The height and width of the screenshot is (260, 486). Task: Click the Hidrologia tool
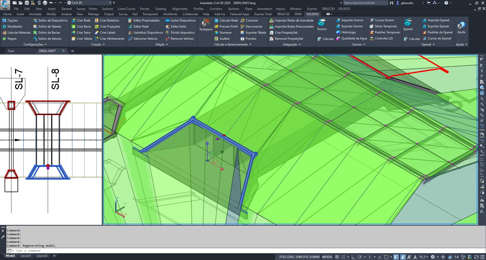348,32
